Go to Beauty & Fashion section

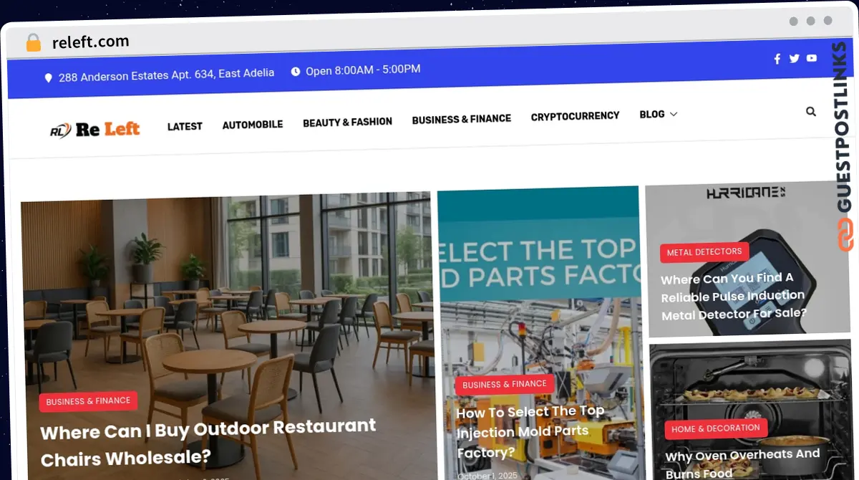347,123
